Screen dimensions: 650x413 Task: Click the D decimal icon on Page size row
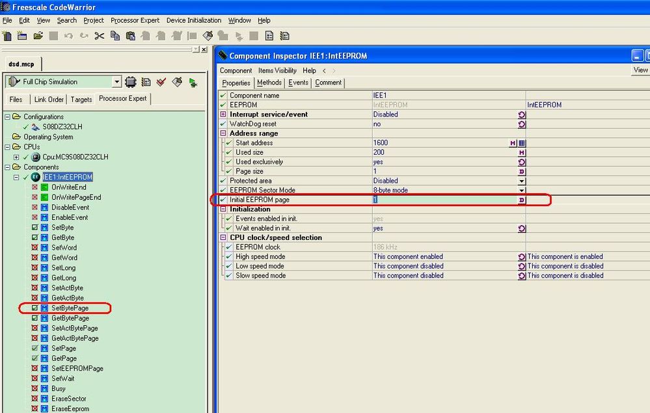click(x=522, y=172)
